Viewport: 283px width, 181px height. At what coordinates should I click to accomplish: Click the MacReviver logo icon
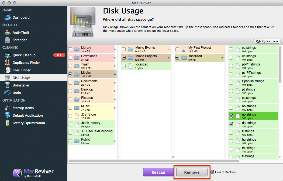point(17,173)
